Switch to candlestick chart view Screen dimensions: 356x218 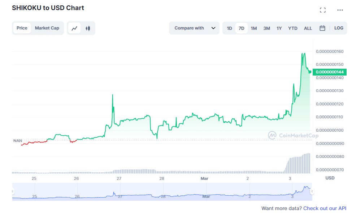click(x=88, y=28)
